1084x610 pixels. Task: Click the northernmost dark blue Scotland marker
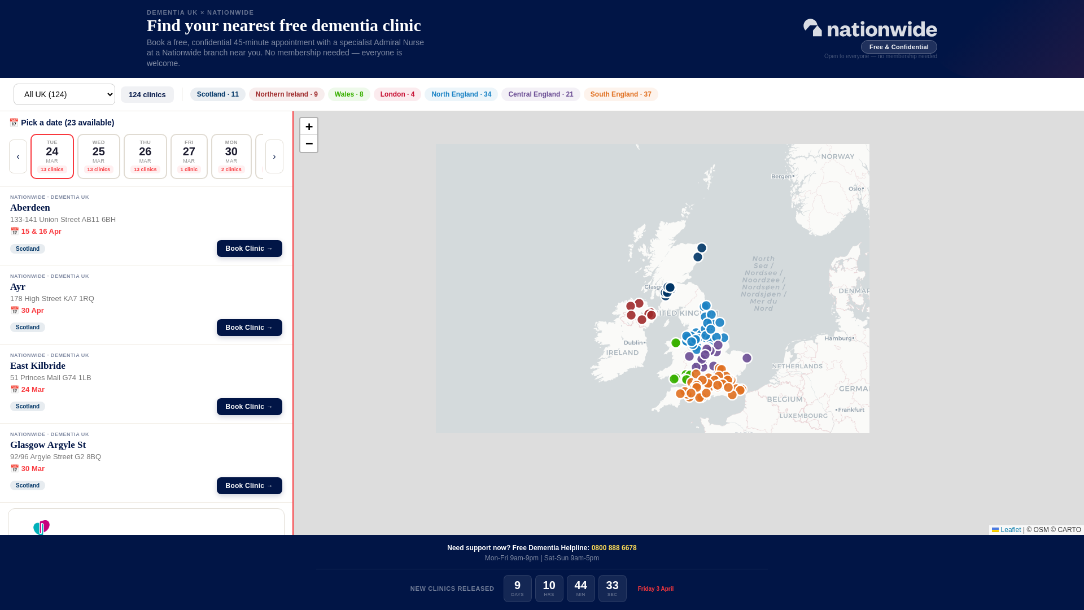(702, 248)
